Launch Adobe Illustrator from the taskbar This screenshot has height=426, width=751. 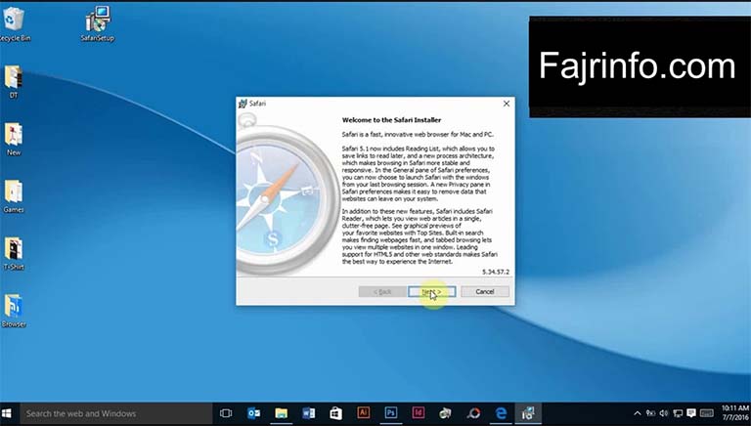tap(364, 413)
